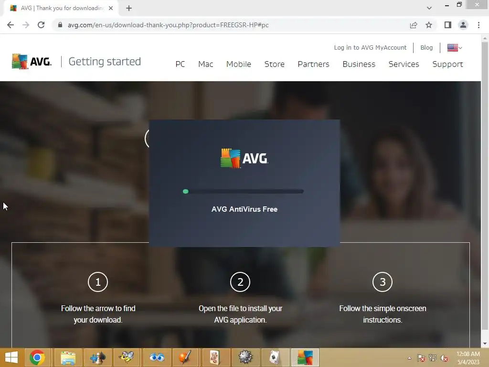
Task: Click the AVG installer progress bar
Action: click(243, 191)
